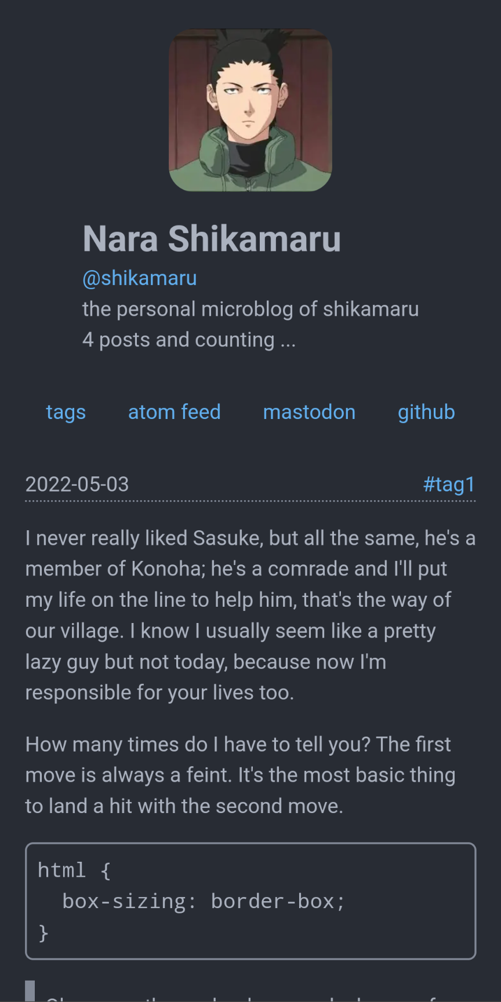Click the blockquote bar below the code
This screenshot has height=1002, width=501.
point(30,991)
